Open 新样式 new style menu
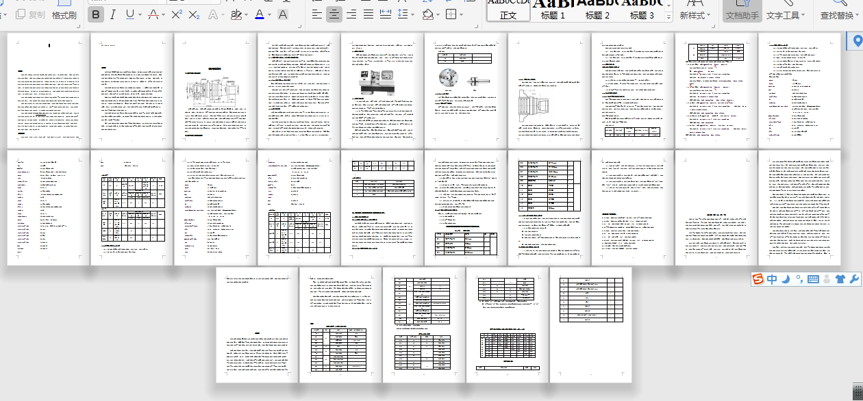 click(x=695, y=11)
